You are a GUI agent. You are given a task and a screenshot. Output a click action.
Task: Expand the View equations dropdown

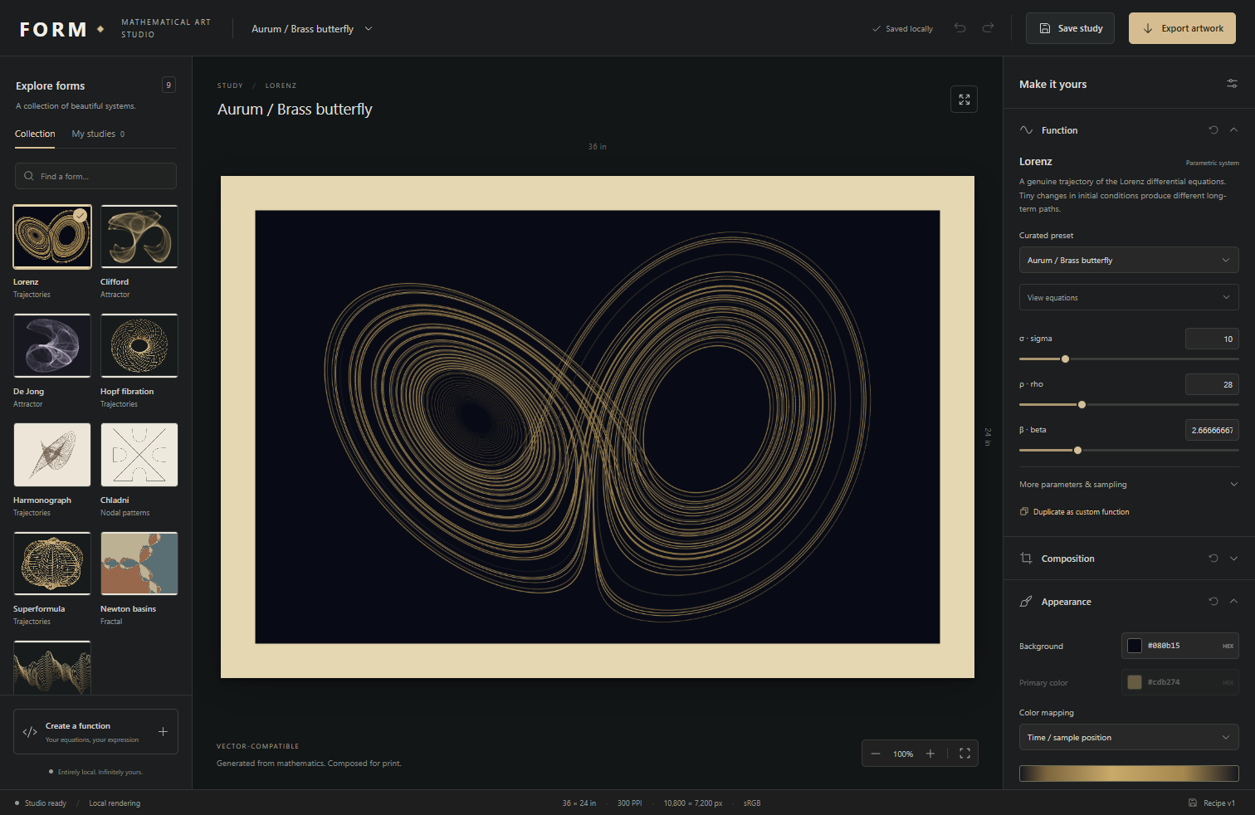pos(1129,297)
